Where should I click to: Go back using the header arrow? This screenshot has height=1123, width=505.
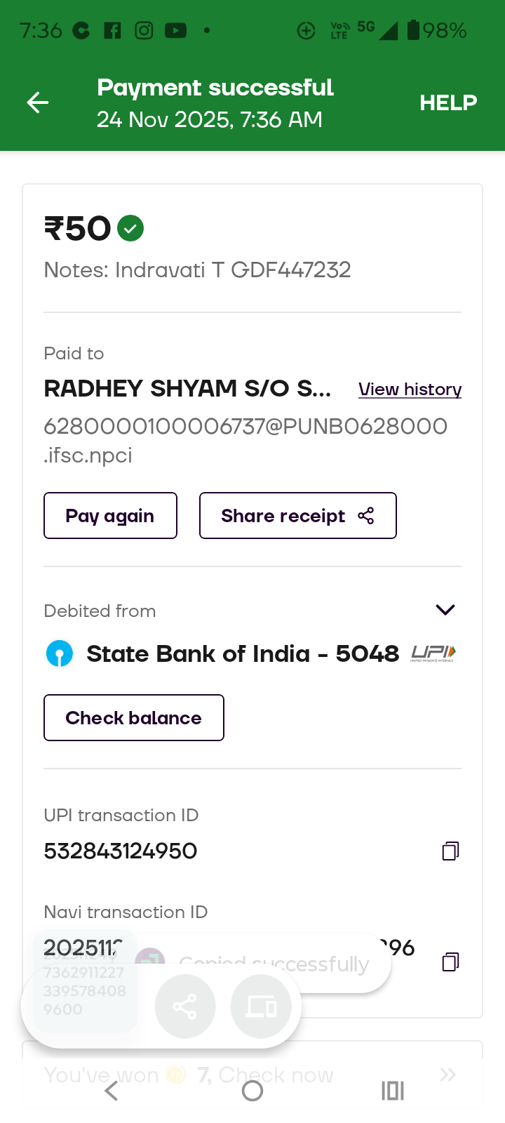[x=38, y=103]
